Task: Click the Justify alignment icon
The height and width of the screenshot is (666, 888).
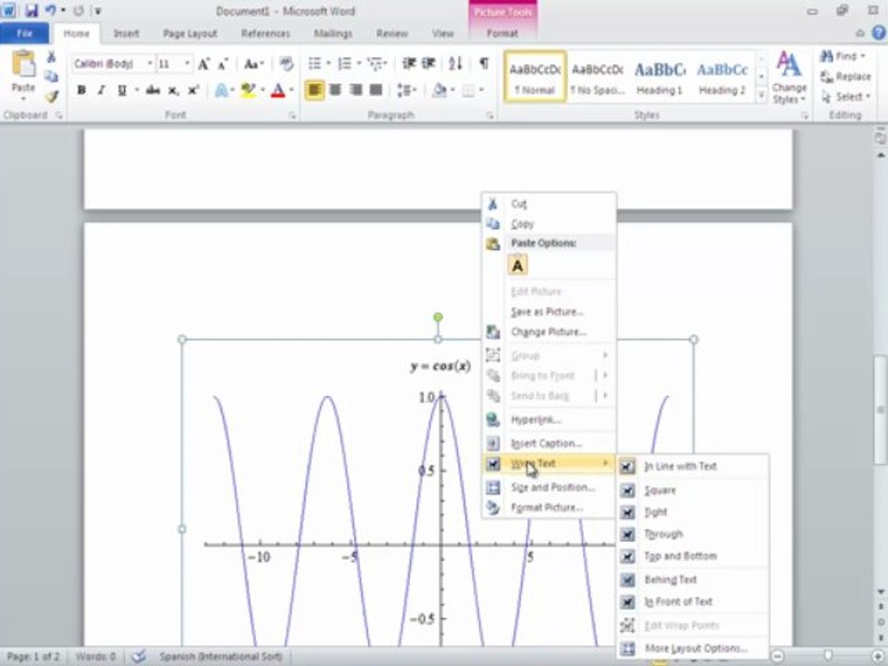Action: coord(376,90)
